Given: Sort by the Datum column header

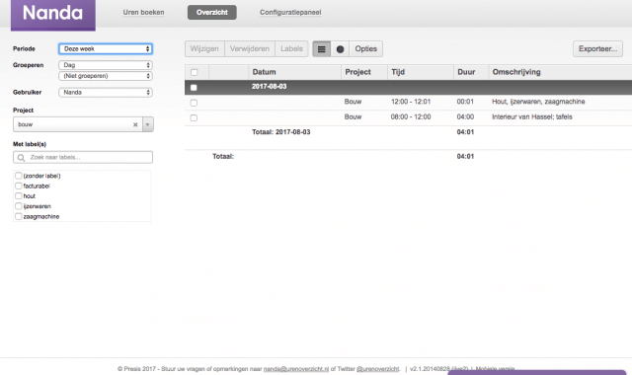Looking at the screenshot, I should click(x=264, y=72).
